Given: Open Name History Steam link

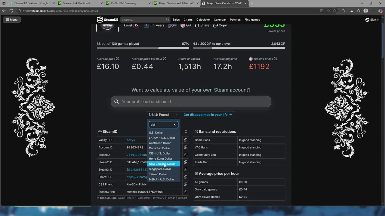Looking at the screenshot, I should pyautogui.click(x=126, y=198).
